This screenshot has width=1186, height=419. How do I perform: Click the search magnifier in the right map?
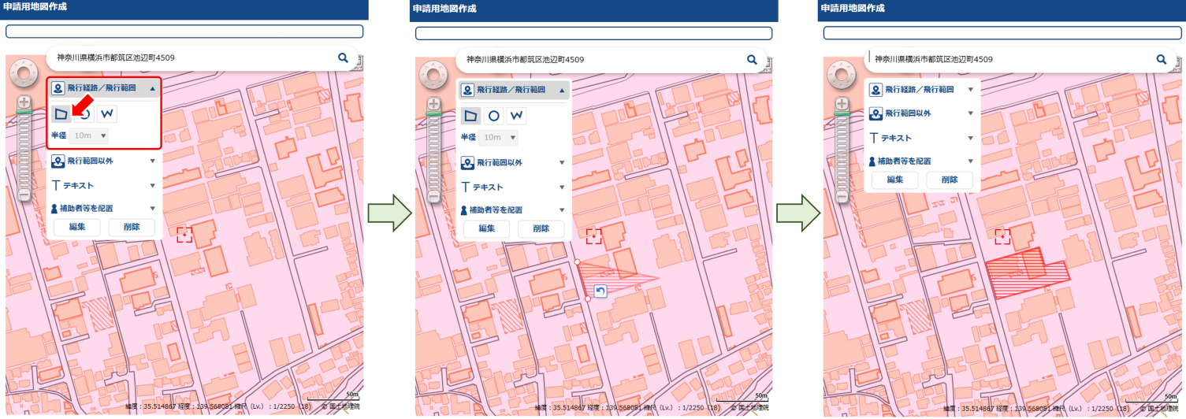coord(1161,59)
